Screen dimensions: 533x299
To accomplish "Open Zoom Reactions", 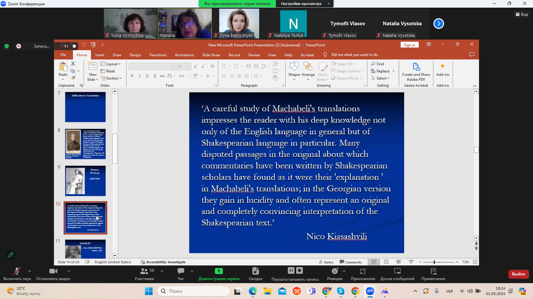I will (x=334, y=274).
